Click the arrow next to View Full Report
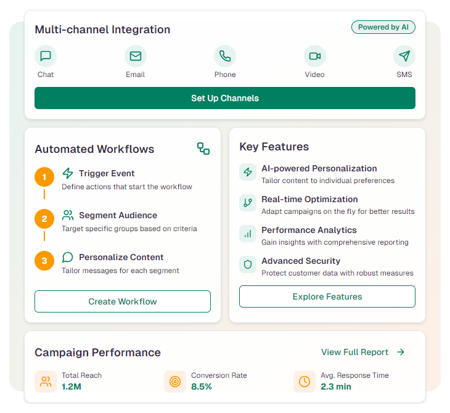The width and height of the screenshot is (450, 413). pyautogui.click(x=401, y=352)
